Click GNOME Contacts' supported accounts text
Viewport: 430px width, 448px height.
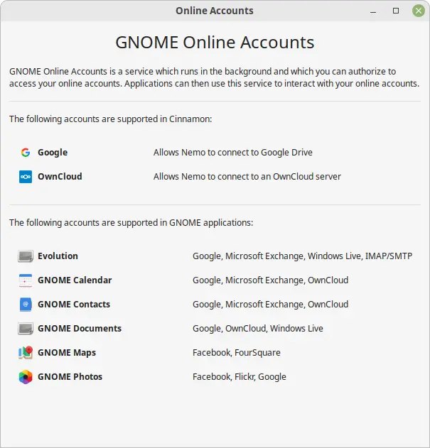pos(270,305)
